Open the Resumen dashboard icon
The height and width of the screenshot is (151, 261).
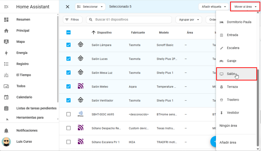pos(6,20)
